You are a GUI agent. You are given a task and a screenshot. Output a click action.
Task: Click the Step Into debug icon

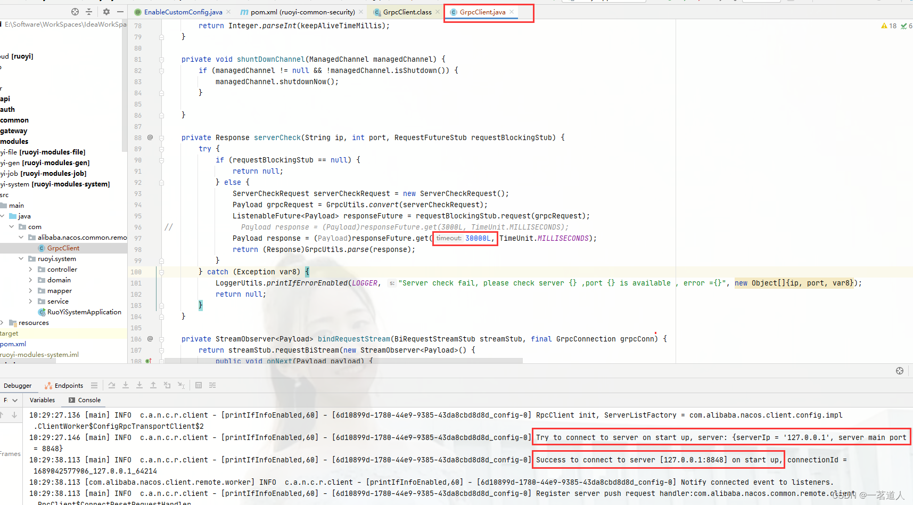(x=126, y=385)
